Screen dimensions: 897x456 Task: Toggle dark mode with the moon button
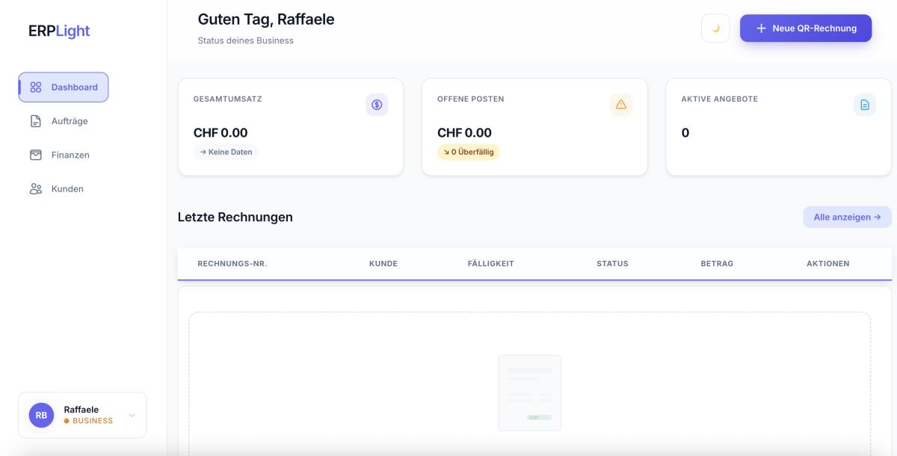click(x=715, y=28)
